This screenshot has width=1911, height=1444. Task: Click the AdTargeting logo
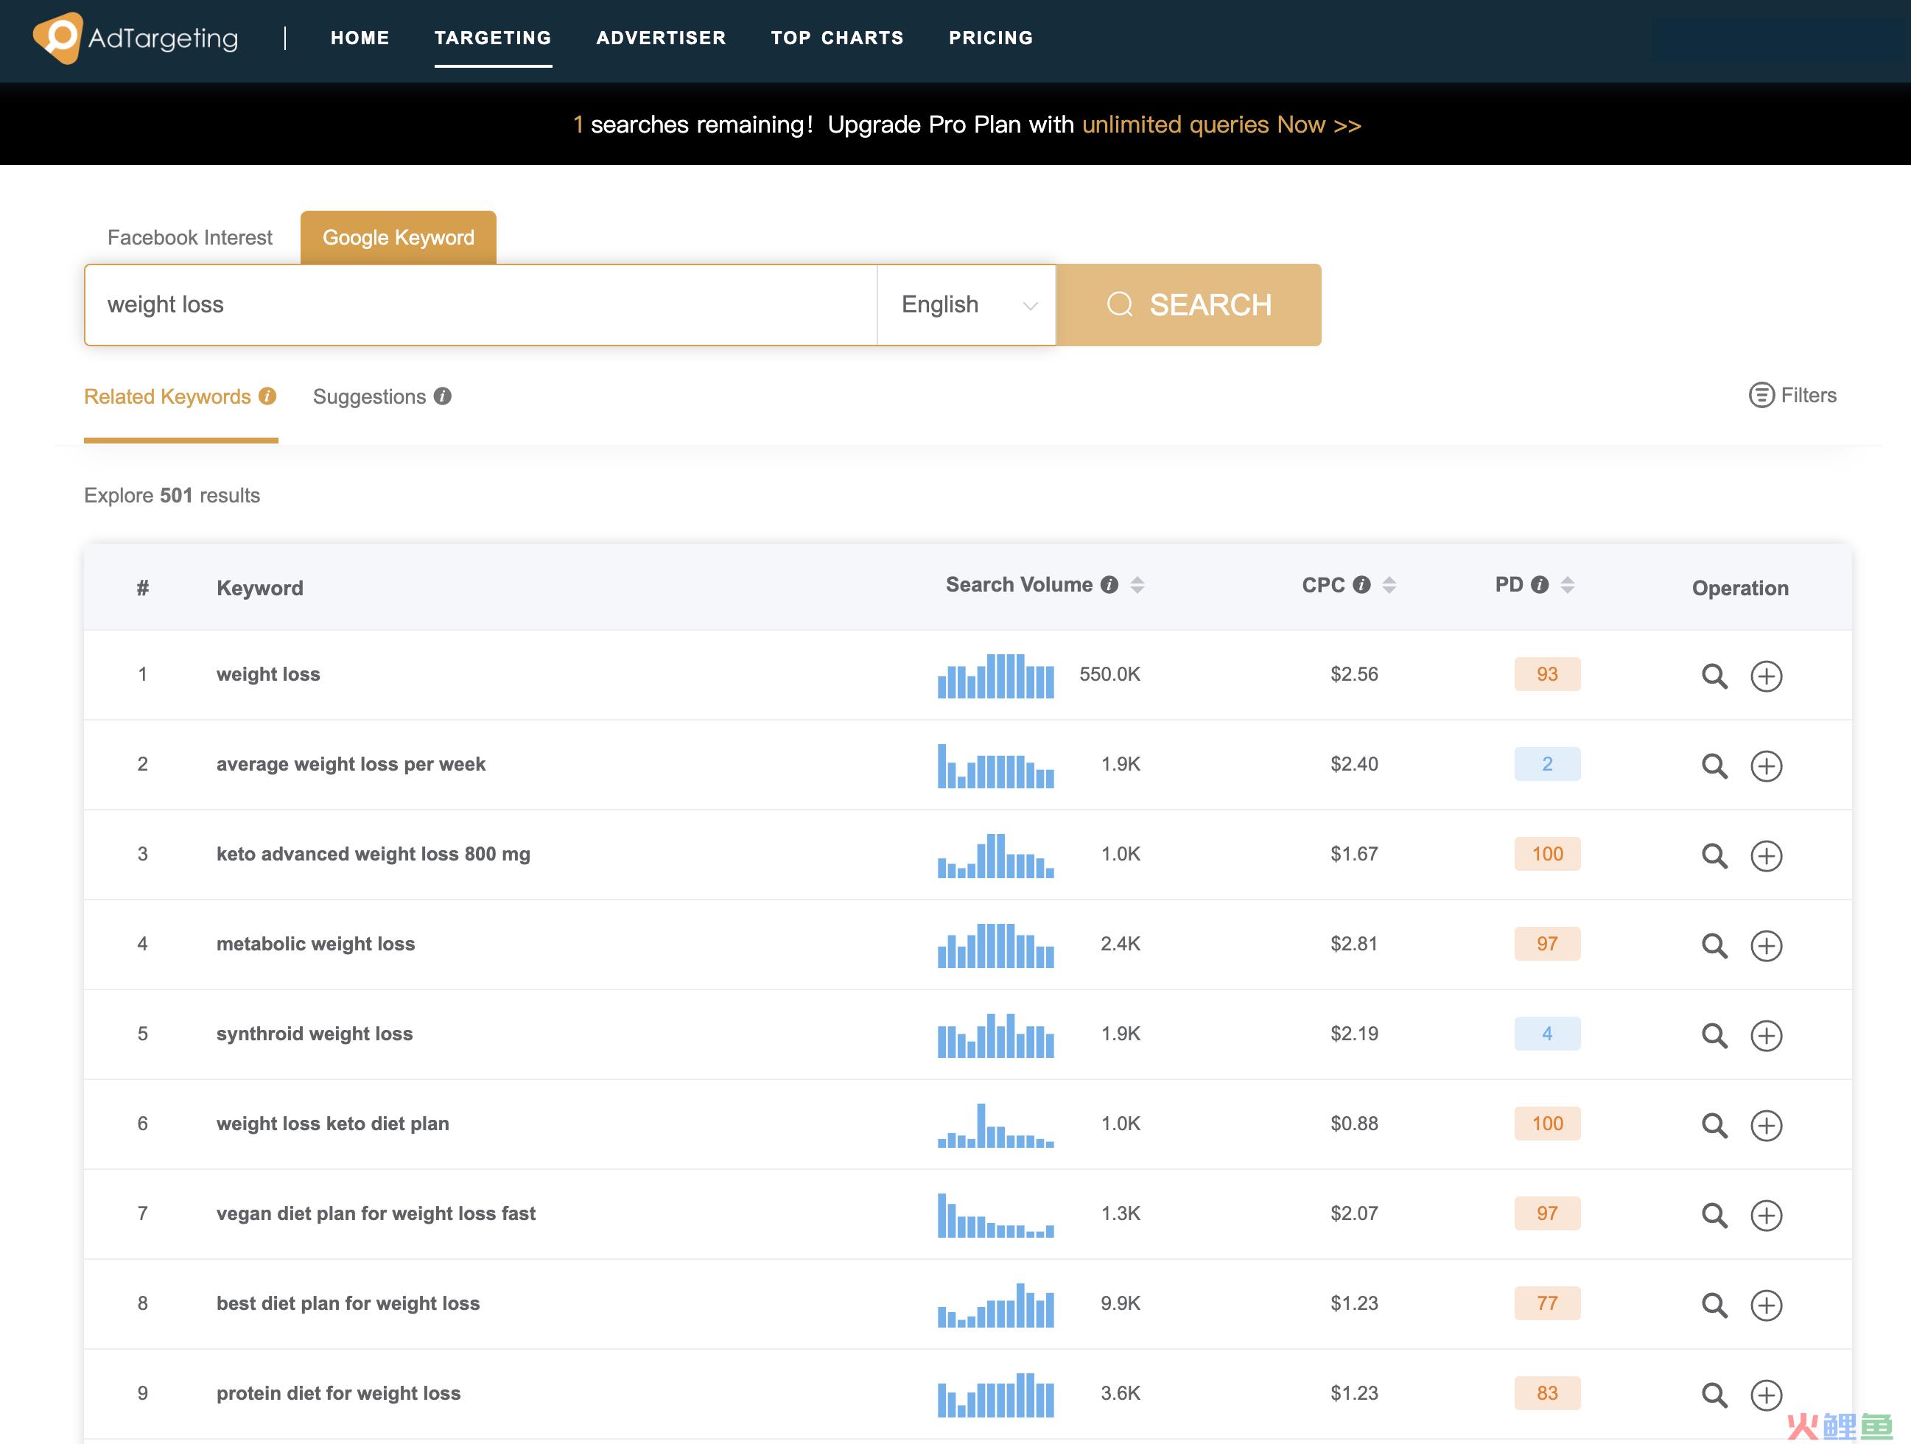[x=136, y=38]
